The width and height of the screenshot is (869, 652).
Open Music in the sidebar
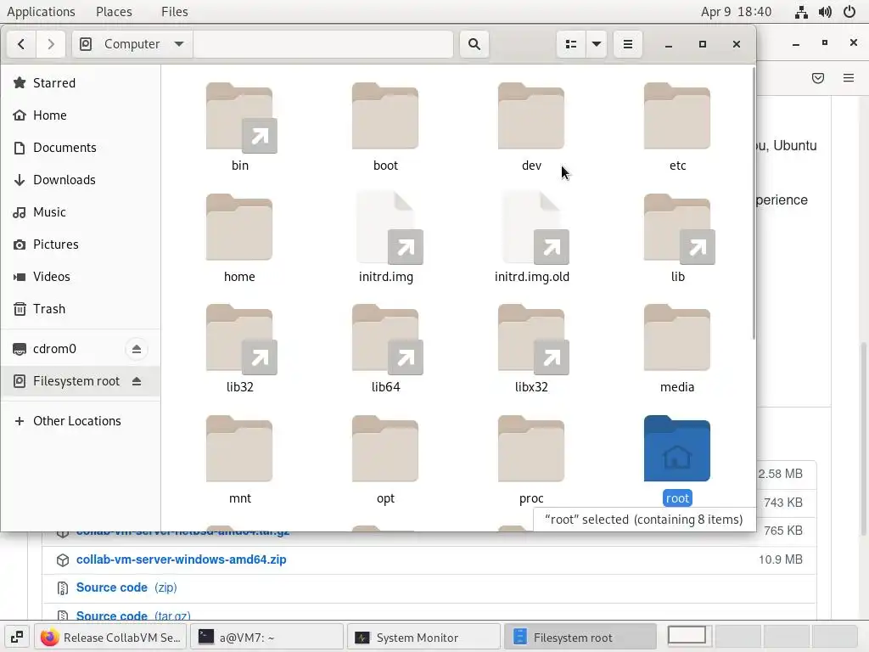click(x=81, y=211)
